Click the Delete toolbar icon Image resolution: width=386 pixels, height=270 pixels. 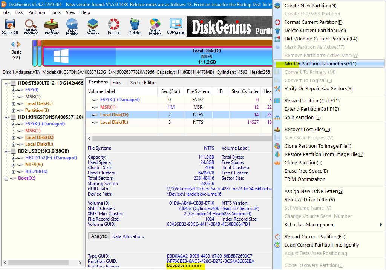click(x=134, y=26)
